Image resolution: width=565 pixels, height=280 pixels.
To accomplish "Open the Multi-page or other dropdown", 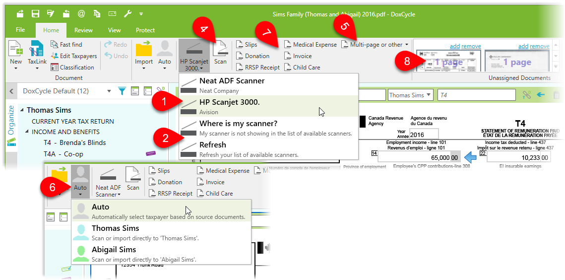I will pos(375,44).
